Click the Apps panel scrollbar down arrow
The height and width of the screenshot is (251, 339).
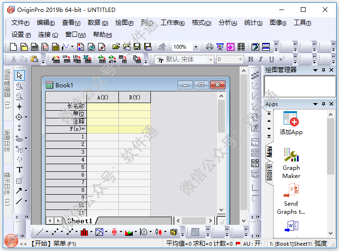click(330, 233)
